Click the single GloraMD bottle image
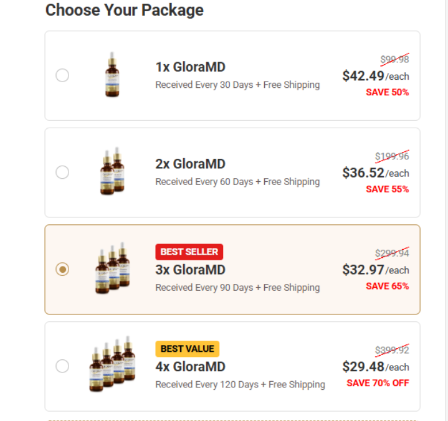This screenshot has width=448, height=421. click(x=112, y=75)
